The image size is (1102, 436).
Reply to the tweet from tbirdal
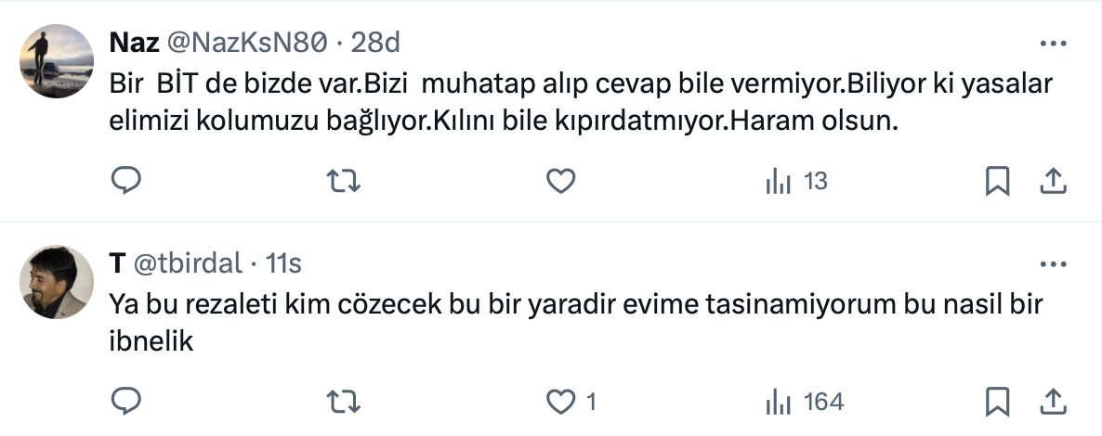125,401
